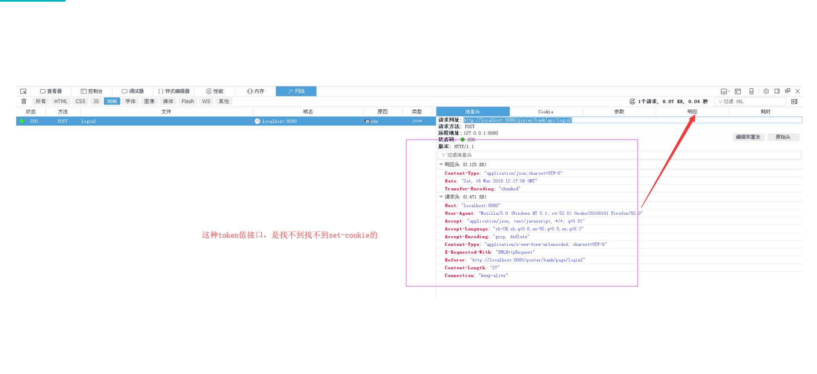Click the request URL field
This screenshot has height=374, width=817.
(x=632, y=120)
